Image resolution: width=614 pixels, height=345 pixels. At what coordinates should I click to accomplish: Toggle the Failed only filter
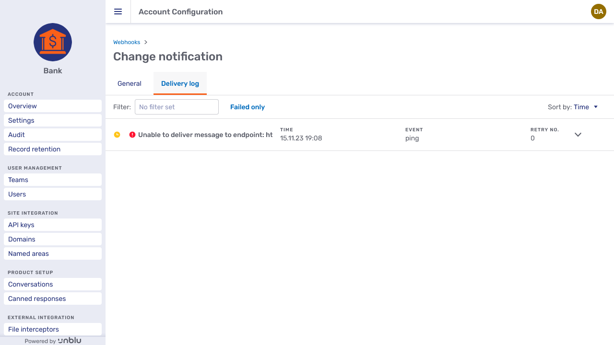click(248, 107)
